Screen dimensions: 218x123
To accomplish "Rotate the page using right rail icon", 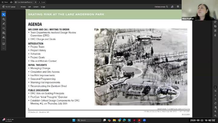I will point(215,104).
